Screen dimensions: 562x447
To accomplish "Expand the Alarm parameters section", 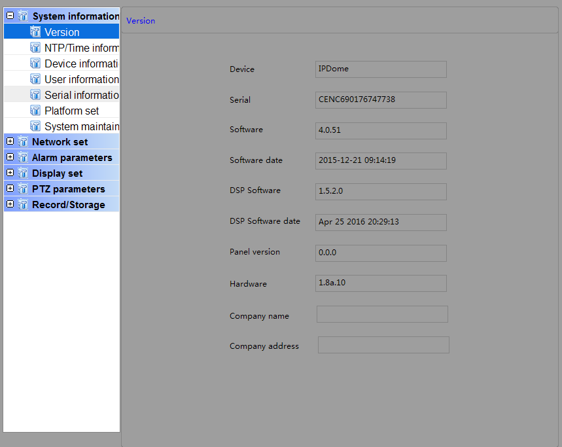I will click(x=10, y=157).
